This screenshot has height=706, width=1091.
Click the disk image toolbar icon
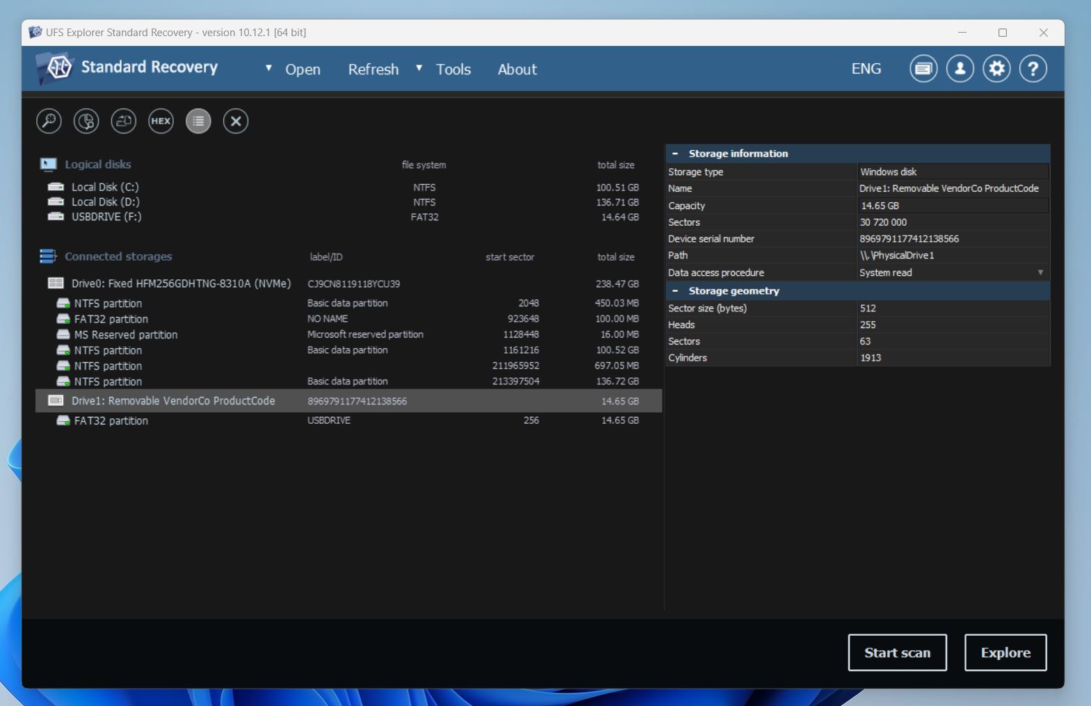pos(124,121)
